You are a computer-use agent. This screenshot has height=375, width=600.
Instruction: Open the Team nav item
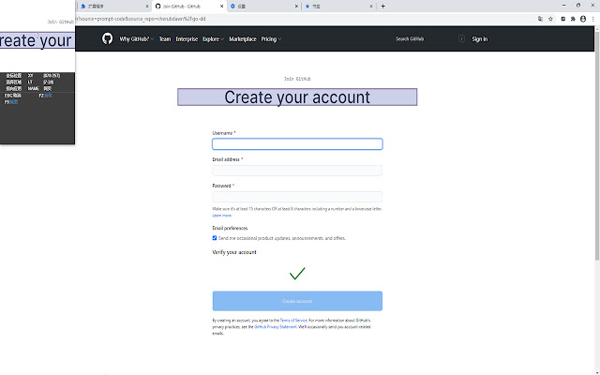tap(165, 39)
